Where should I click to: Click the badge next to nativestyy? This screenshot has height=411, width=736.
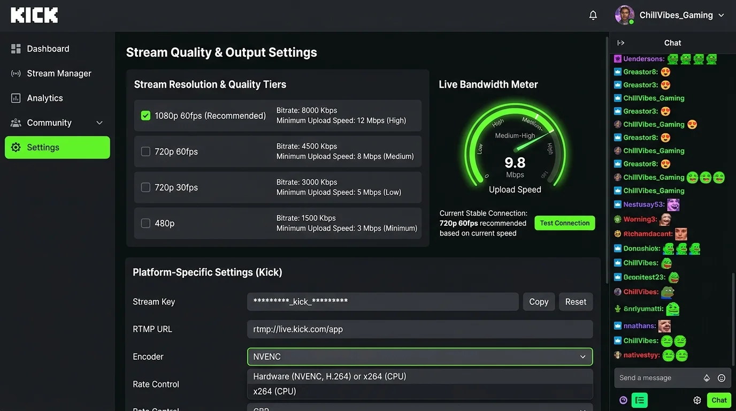point(618,355)
